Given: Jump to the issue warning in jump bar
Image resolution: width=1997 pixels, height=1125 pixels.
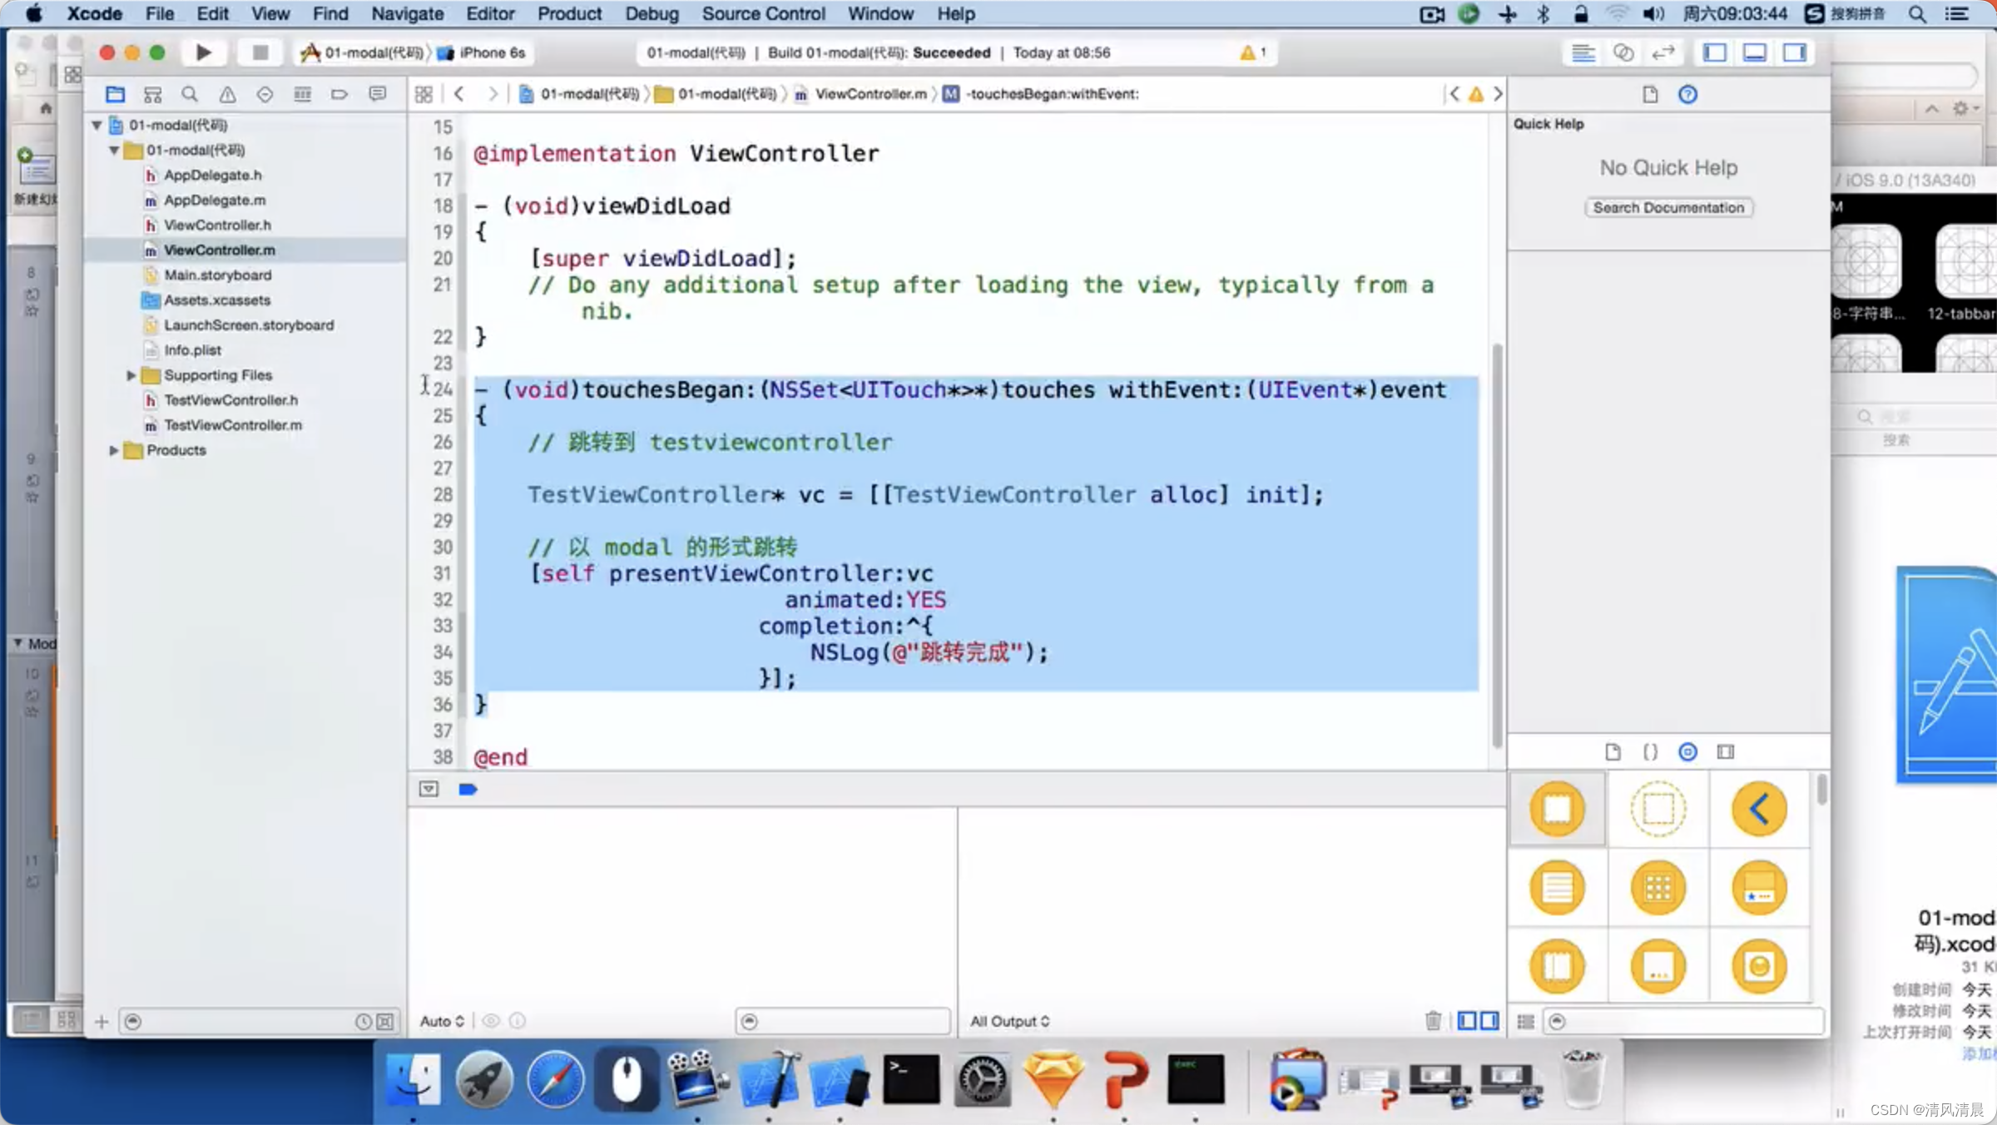Looking at the screenshot, I should 1476,94.
